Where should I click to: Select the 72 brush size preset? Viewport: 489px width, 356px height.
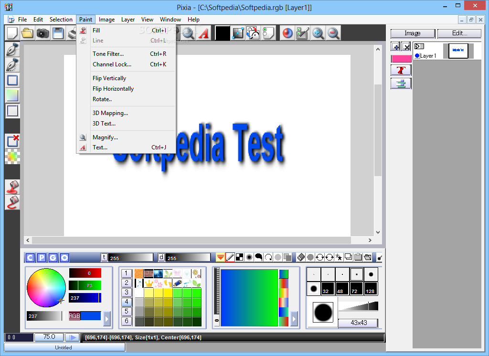(356, 288)
